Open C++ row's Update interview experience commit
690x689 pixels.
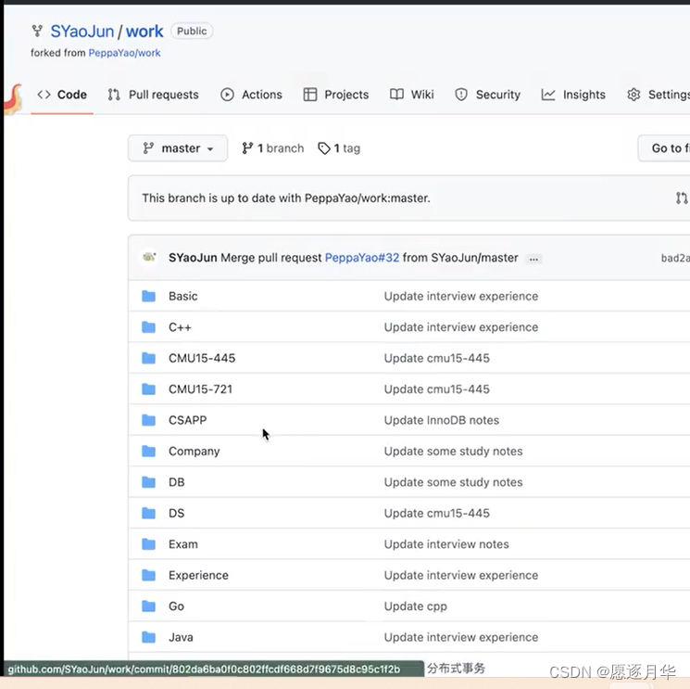tap(461, 327)
